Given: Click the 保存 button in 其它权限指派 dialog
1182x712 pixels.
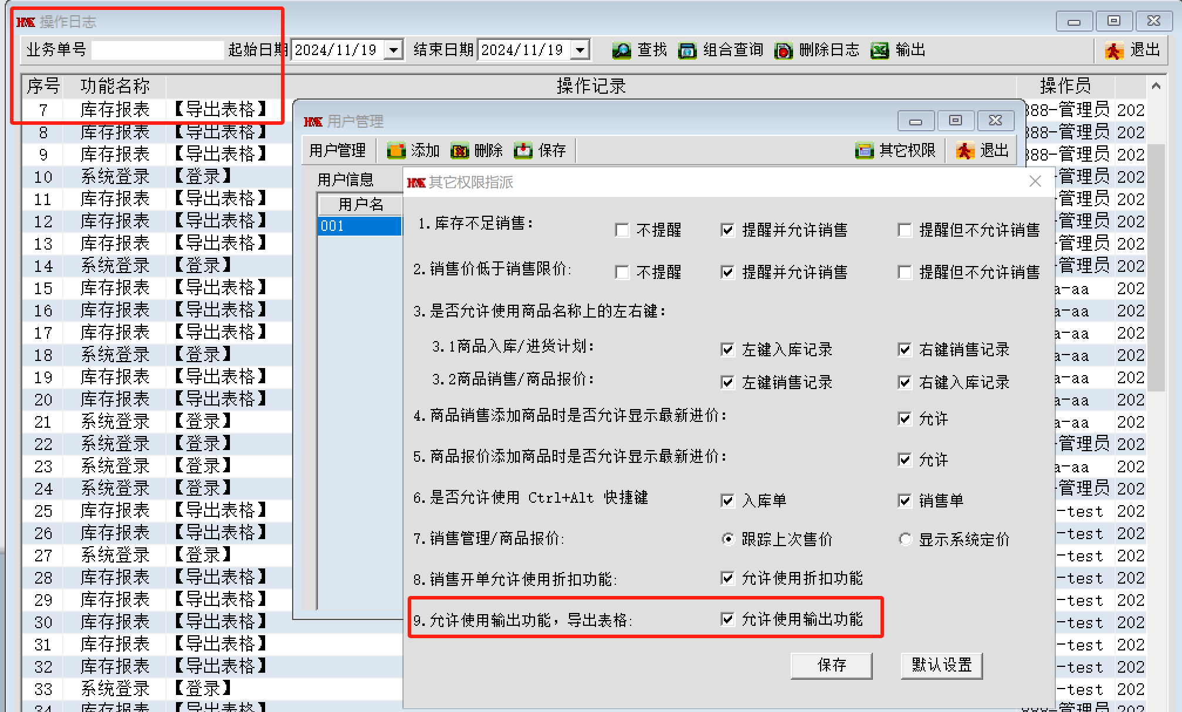Looking at the screenshot, I should [831, 666].
